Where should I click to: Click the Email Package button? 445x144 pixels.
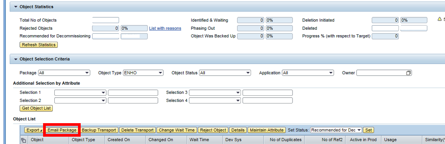pos(62,130)
